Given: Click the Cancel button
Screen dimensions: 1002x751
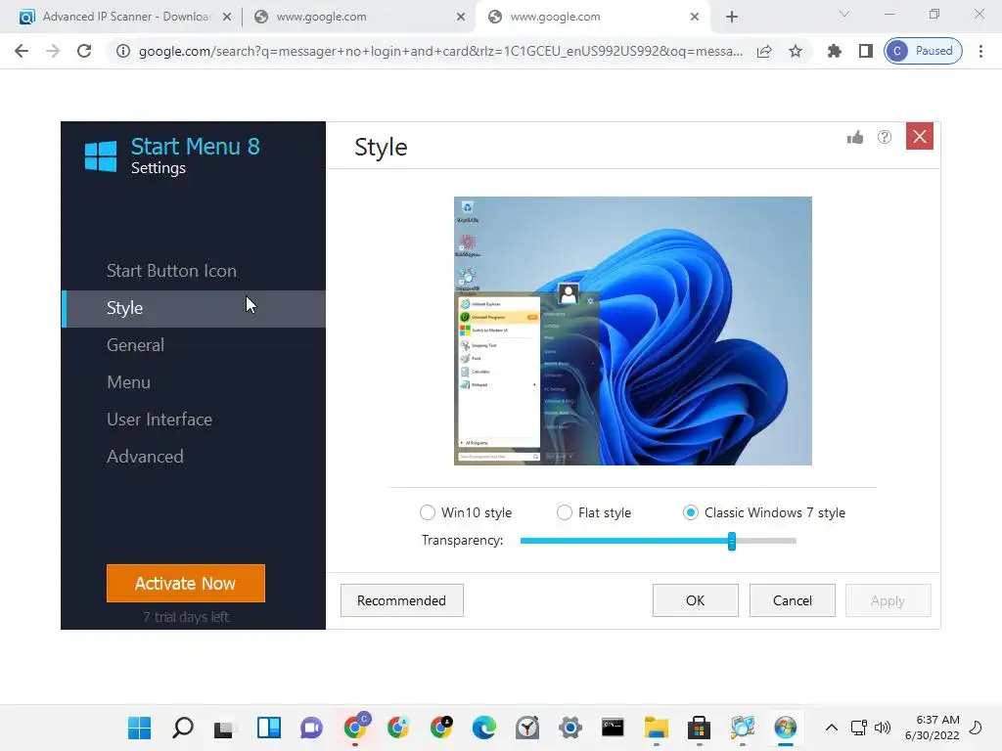Looking at the screenshot, I should 793,600.
